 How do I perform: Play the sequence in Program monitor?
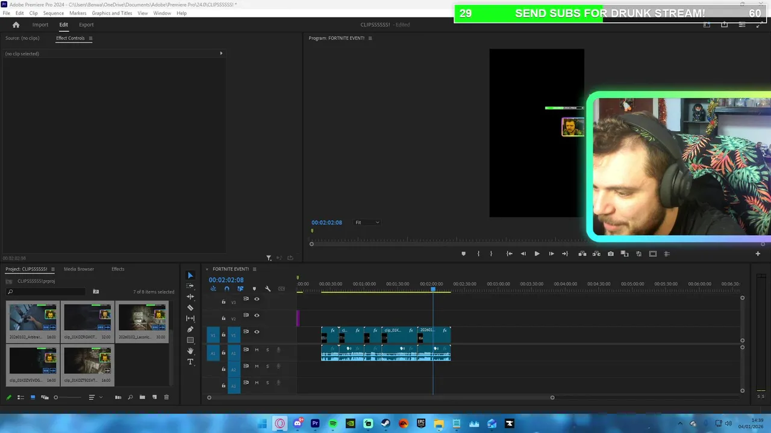coord(537,254)
